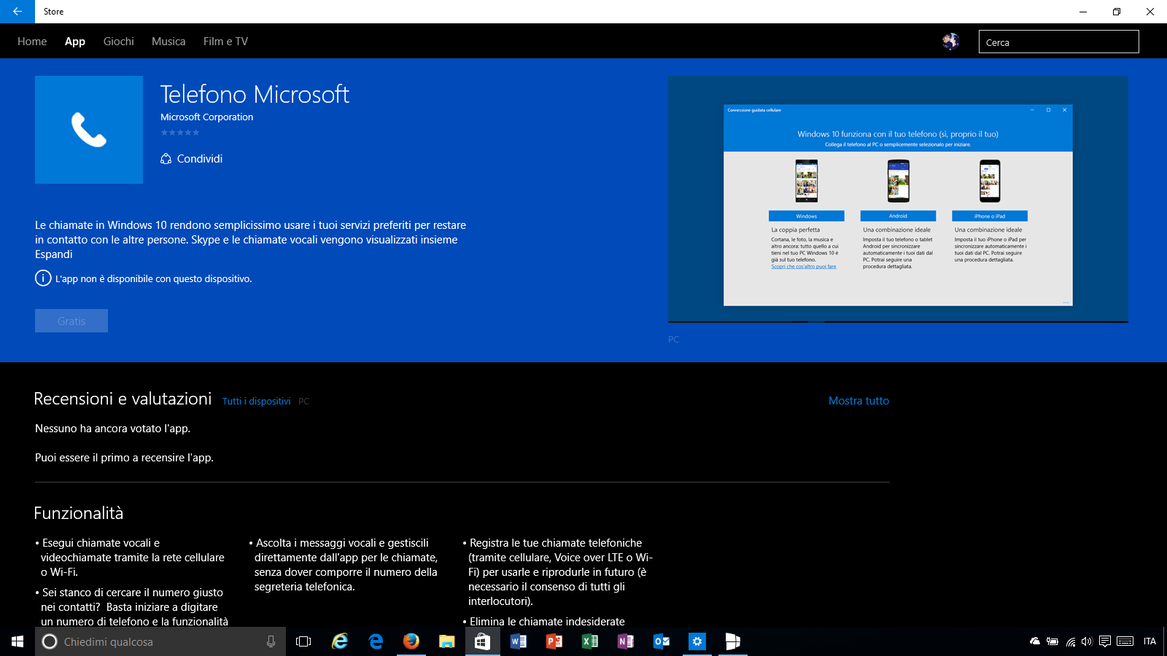Screen dimensions: 1167x656
Task: Open touch keyboard tray icon
Action: pyautogui.click(x=1125, y=641)
